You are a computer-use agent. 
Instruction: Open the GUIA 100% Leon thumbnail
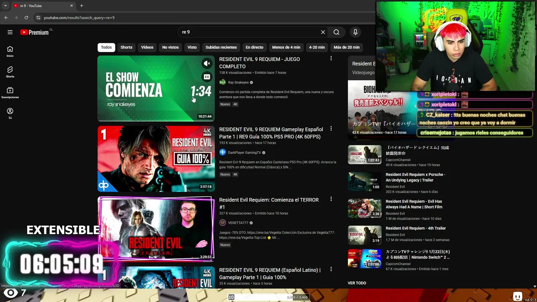point(156,159)
